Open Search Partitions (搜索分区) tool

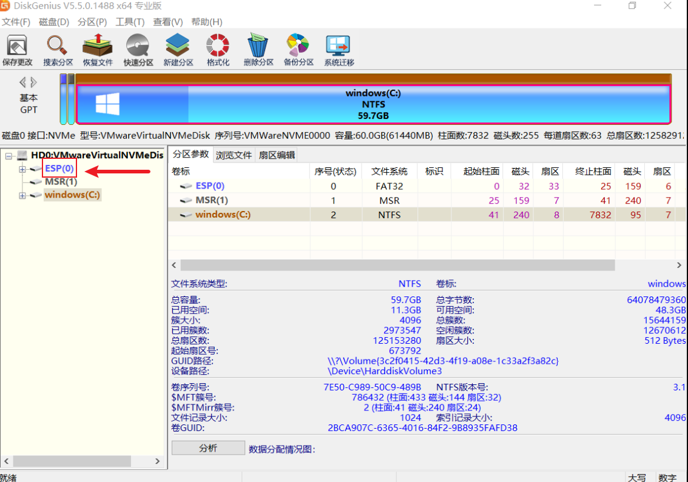tap(58, 50)
